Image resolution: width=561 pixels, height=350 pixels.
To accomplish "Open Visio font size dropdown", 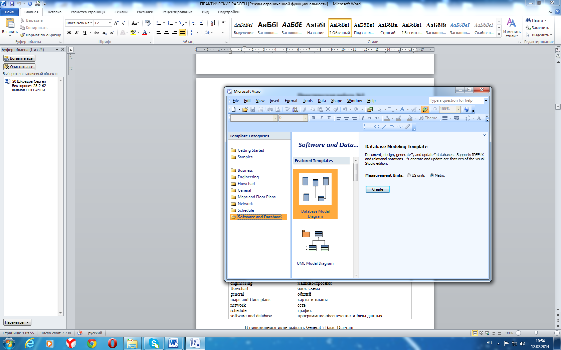I will click(x=305, y=118).
